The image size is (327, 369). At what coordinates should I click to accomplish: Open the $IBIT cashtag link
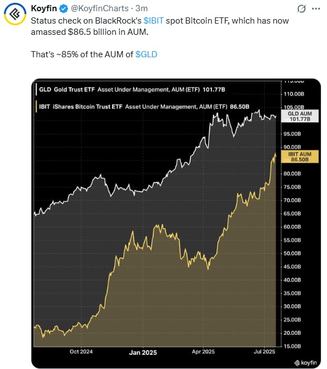(154, 21)
